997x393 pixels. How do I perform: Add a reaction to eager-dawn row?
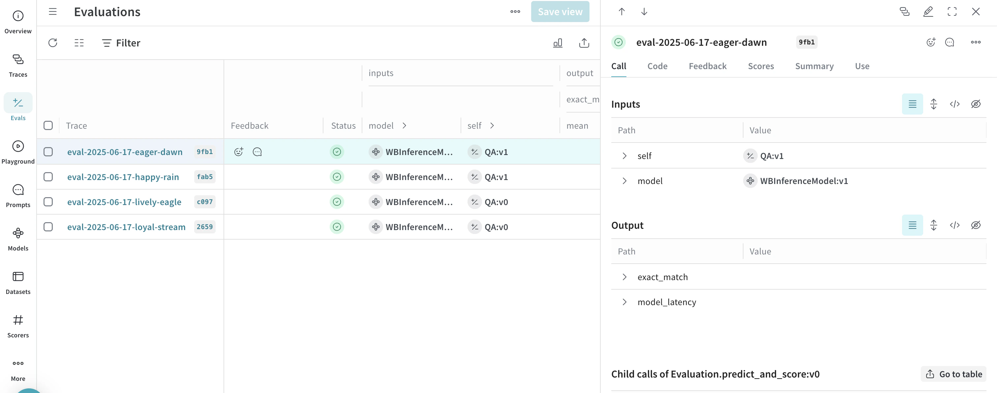pyautogui.click(x=238, y=152)
